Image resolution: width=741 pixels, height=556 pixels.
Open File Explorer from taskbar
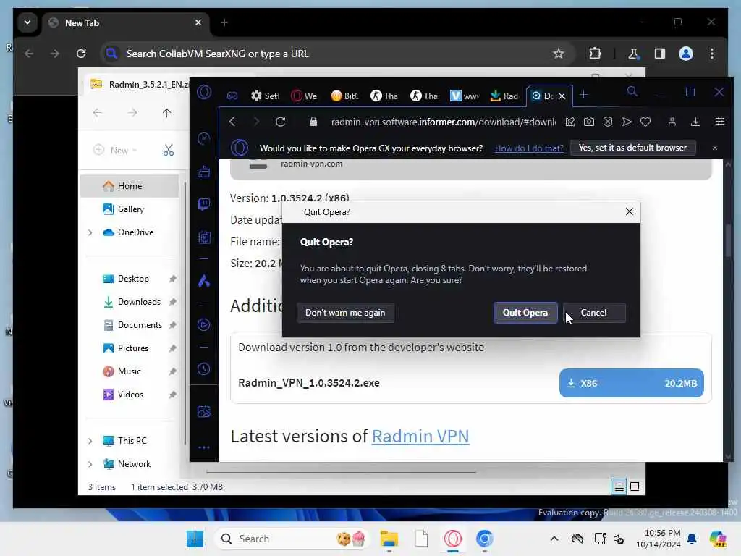click(389, 539)
